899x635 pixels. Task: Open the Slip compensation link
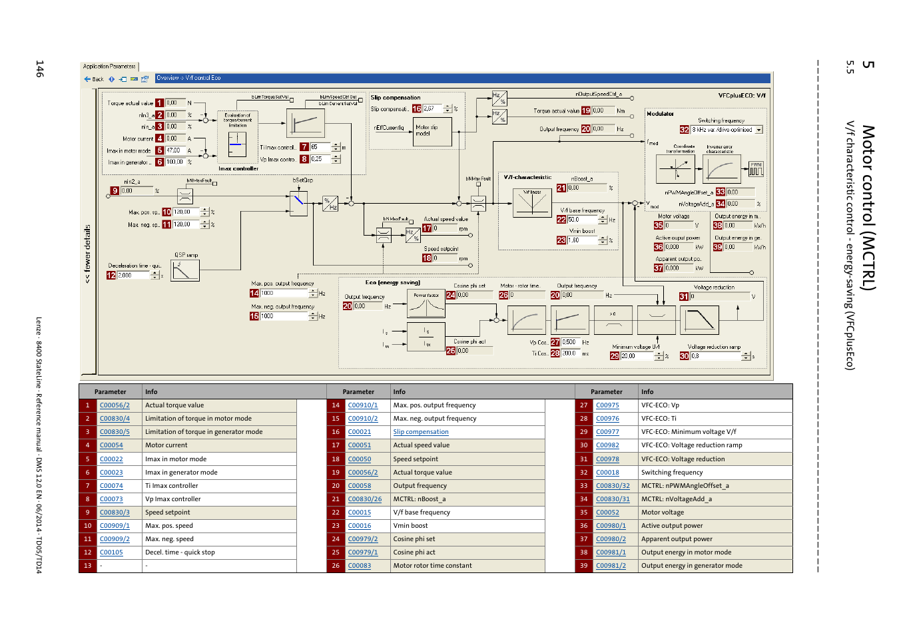[x=422, y=432]
